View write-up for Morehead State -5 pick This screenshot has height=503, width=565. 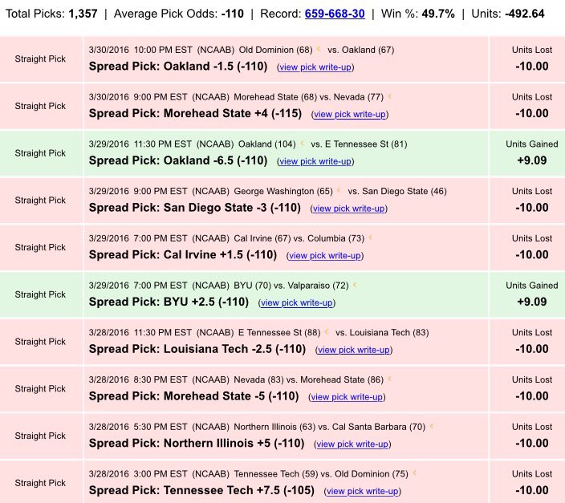click(347, 397)
